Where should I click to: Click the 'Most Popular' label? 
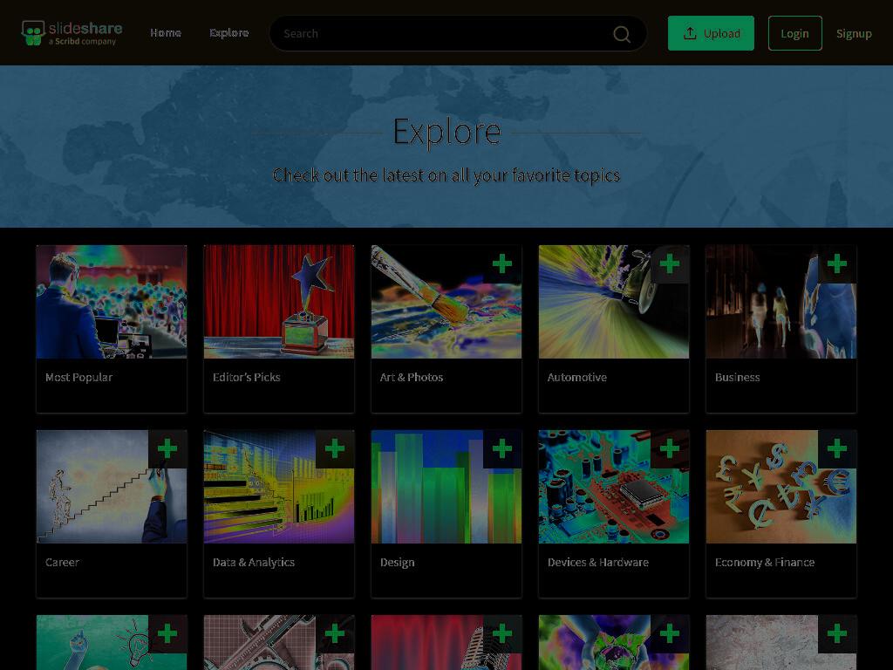point(78,377)
